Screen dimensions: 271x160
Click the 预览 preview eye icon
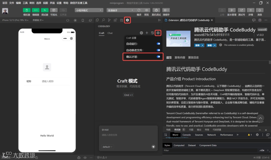(x=147, y=10)
